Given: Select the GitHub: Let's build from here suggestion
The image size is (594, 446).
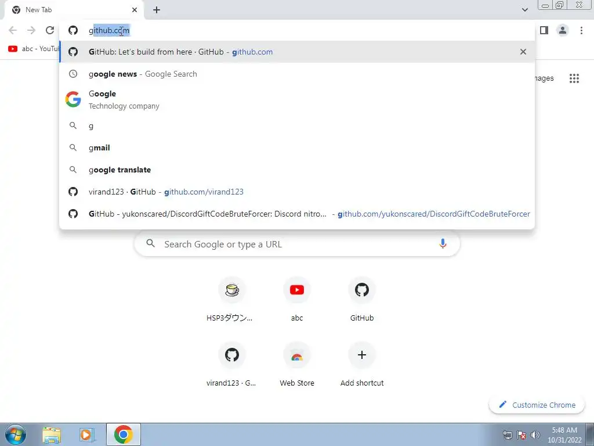Looking at the screenshot, I should tap(297, 52).
